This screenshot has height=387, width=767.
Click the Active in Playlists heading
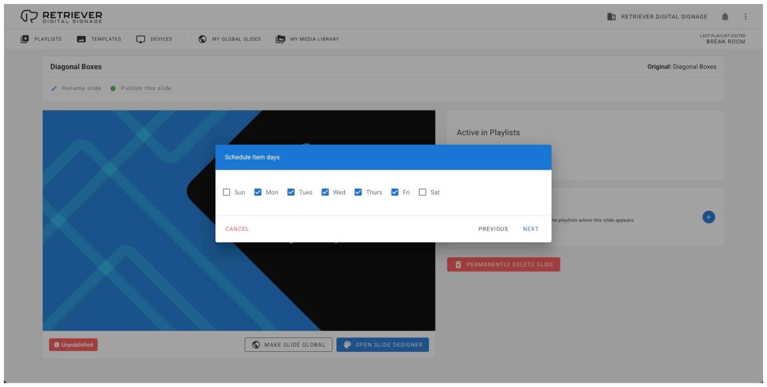(488, 132)
